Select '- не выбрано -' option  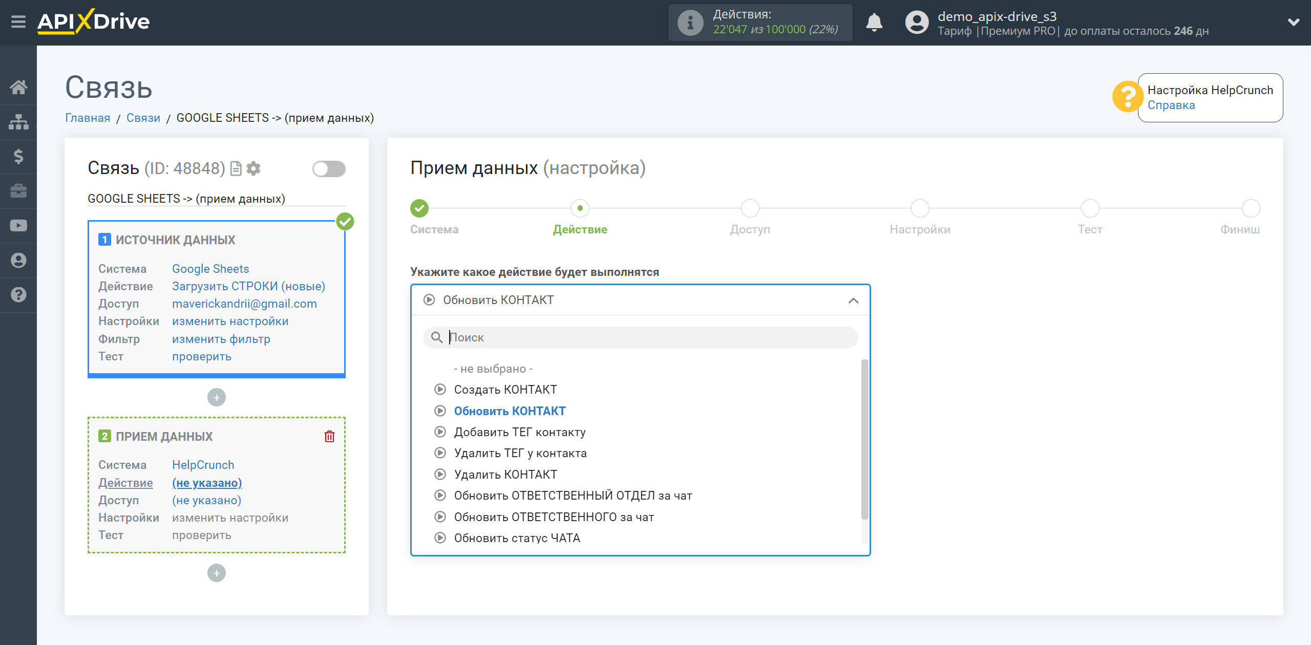(x=493, y=369)
